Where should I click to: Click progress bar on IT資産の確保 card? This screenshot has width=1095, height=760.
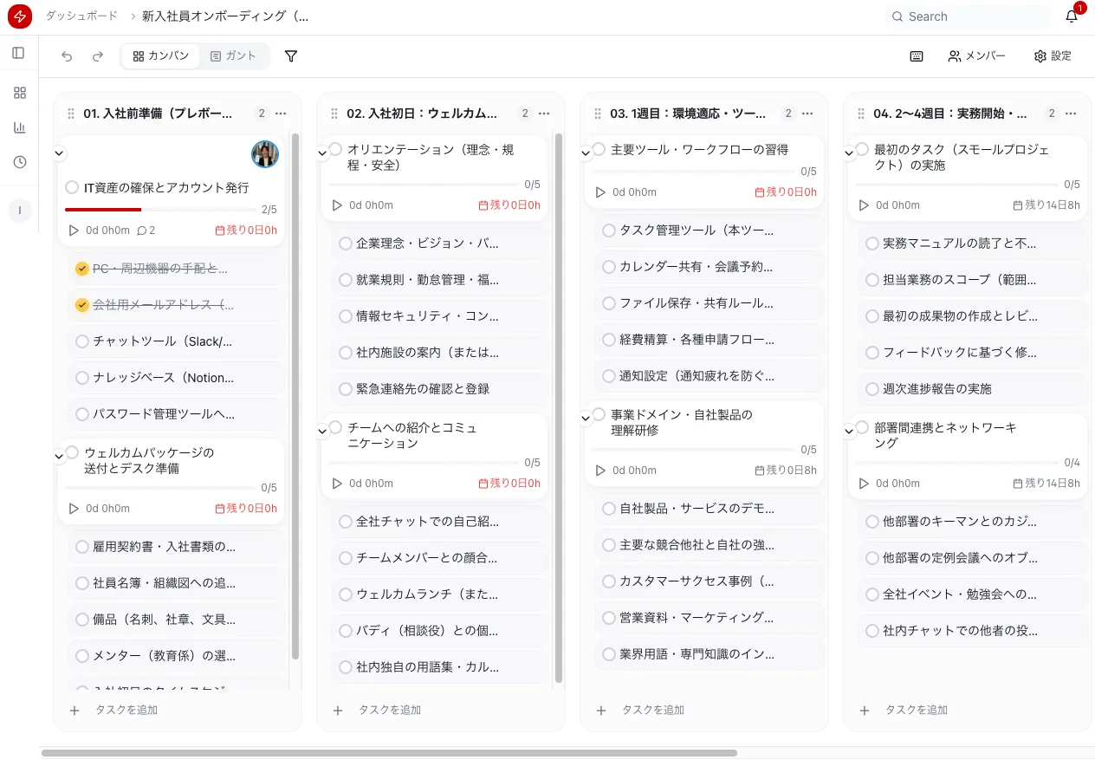159,210
